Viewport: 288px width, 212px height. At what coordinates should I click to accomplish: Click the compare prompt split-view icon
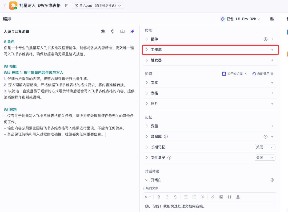pos(122,31)
